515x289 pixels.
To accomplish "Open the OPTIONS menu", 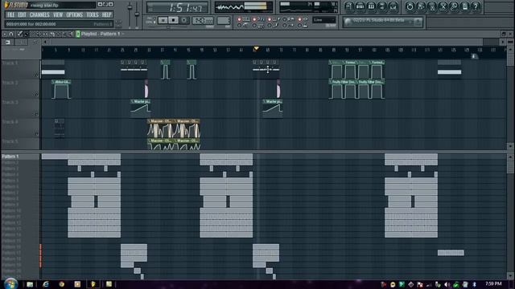I will 75,14.
